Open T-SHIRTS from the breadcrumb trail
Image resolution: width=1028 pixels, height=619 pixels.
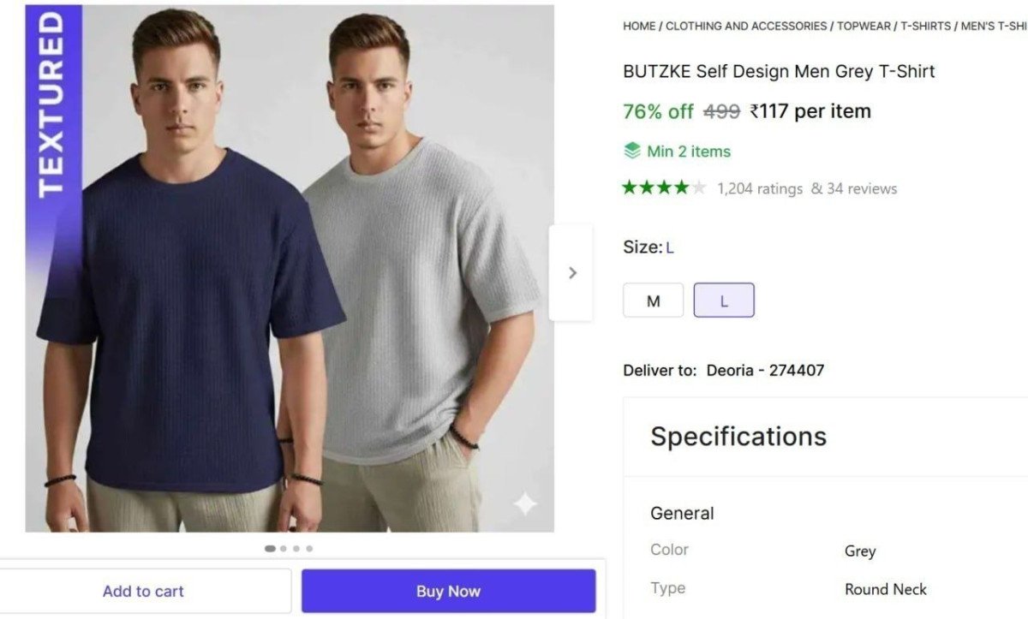pos(925,26)
